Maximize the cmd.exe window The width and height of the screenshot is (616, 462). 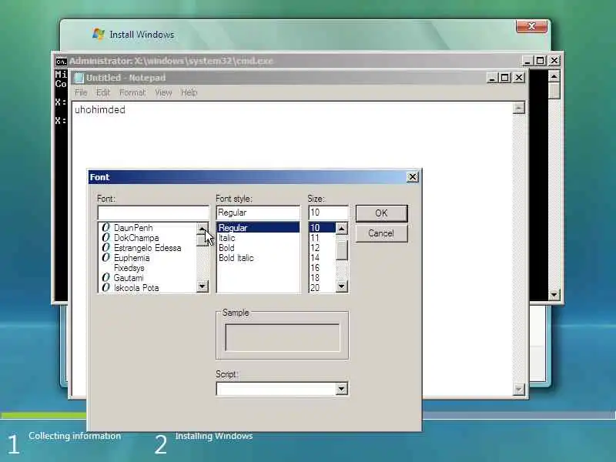(x=541, y=61)
